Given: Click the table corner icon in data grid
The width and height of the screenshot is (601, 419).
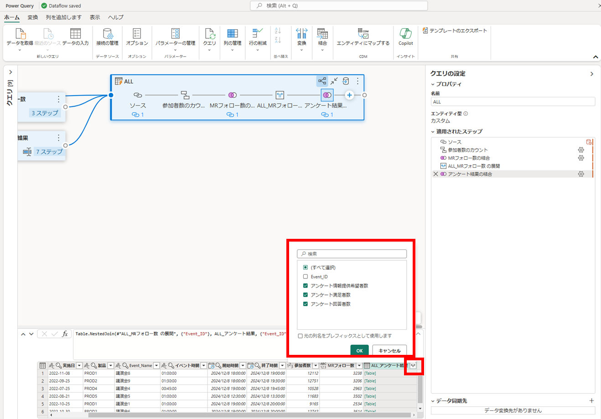Looking at the screenshot, I should [42, 365].
